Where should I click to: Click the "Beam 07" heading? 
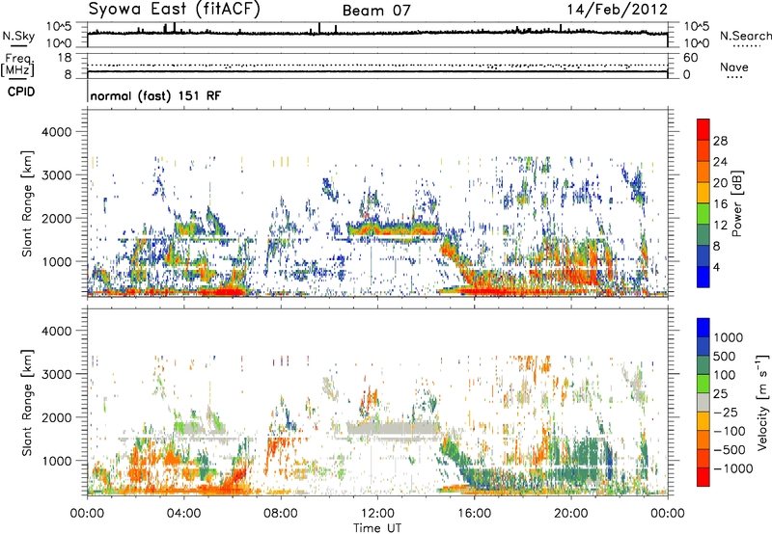pyautogui.click(x=376, y=11)
